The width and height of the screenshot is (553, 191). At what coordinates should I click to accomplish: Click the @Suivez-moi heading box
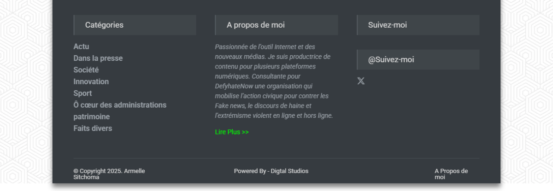[418, 60]
